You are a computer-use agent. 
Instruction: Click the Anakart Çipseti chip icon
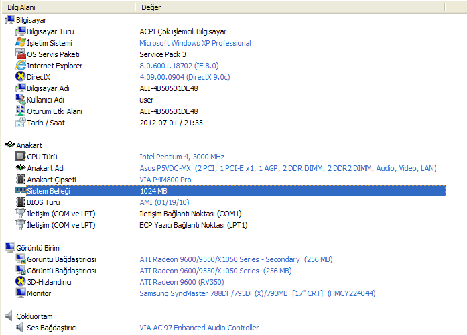pos(21,179)
